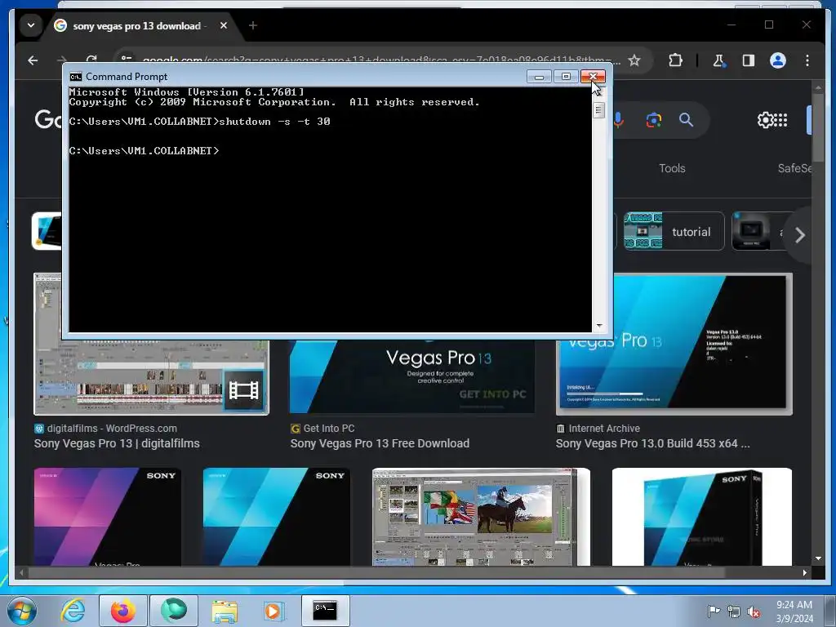The height and width of the screenshot is (627, 836).
Task: Open Chrome Labs flask icon
Action: [x=718, y=60]
